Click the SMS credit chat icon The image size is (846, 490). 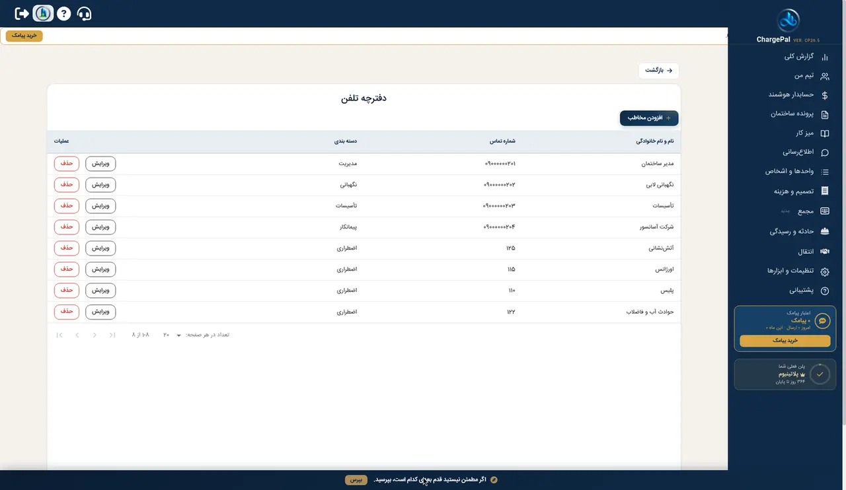[822, 321]
